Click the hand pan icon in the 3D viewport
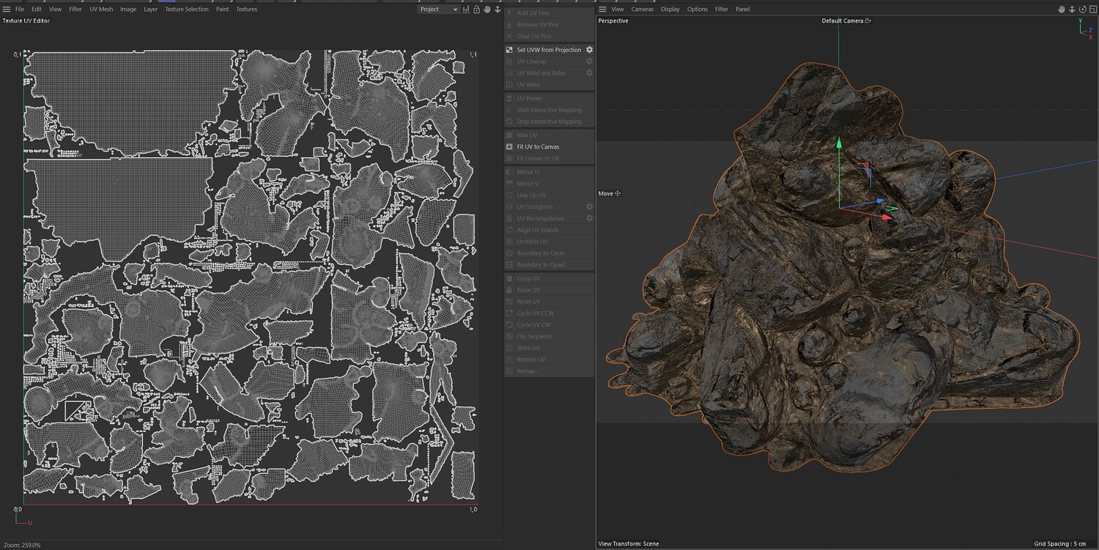1099x550 pixels. tap(1062, 10)
